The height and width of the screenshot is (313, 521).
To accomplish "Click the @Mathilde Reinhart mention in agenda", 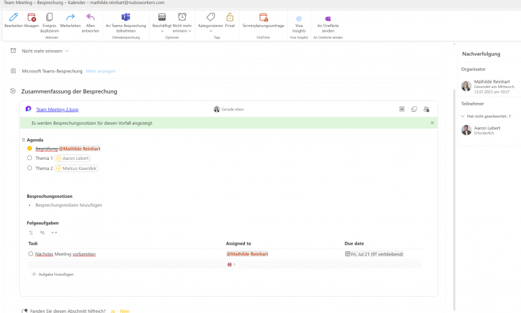I will click(80, 148).
